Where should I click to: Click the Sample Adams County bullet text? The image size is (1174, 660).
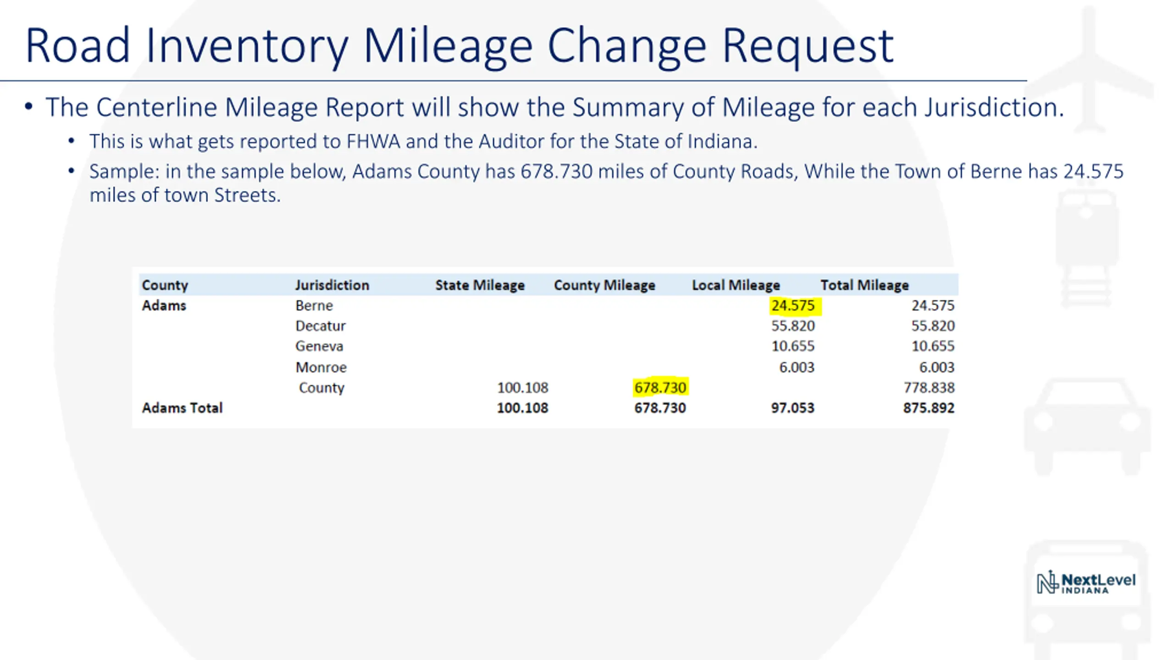tap(606, 183)
